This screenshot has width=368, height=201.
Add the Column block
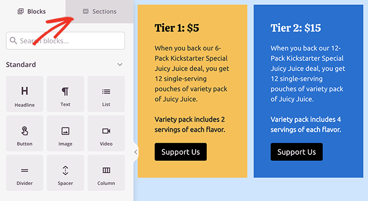106,173
